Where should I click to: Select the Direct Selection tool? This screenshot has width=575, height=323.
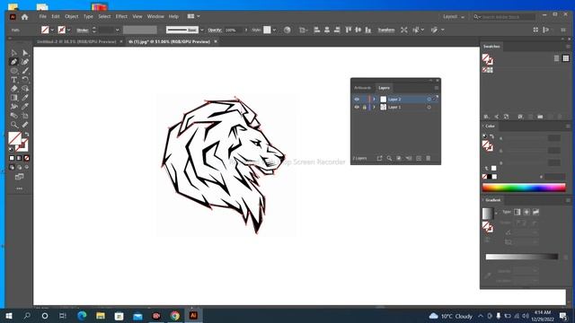25,53
